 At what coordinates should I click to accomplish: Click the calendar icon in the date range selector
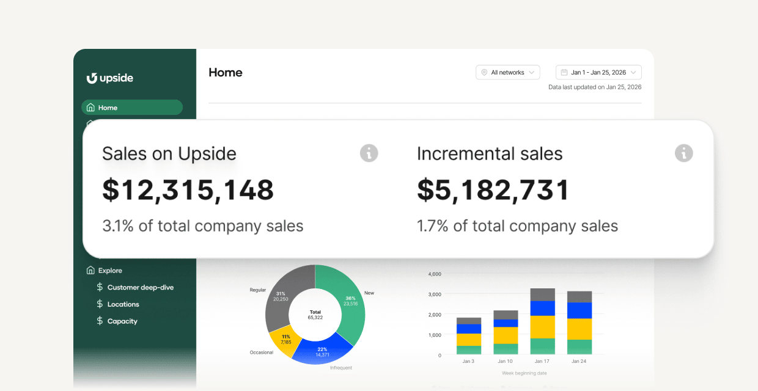(x=565, y=72)
